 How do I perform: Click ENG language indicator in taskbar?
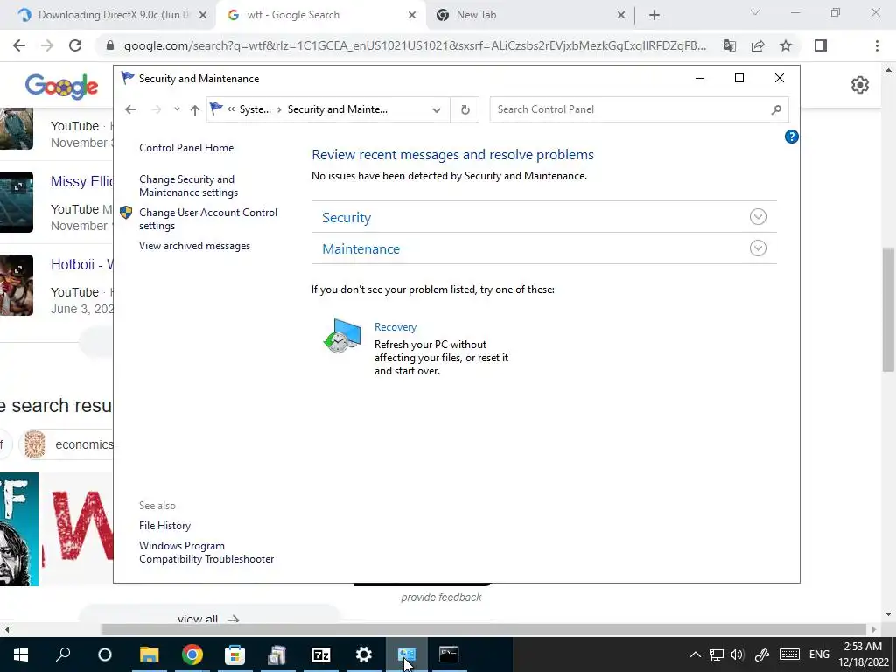pyautogui.click(x=819, y=654)
